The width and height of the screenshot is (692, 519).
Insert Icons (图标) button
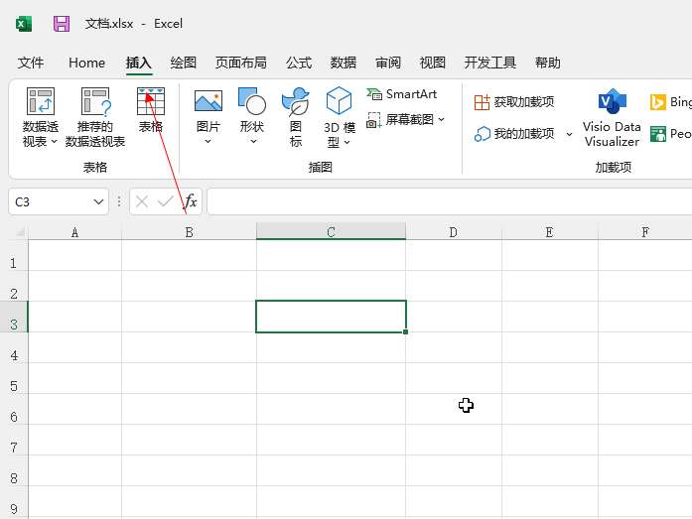point(295,117)
